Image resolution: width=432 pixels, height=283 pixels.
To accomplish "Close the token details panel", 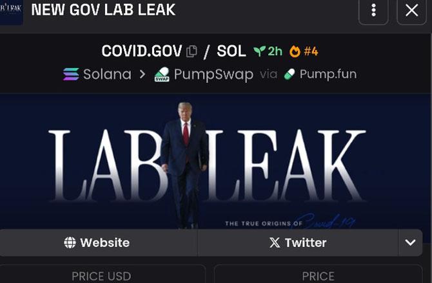I will tap(411, 11).
